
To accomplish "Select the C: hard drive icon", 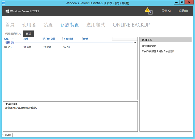I will click(5, 47).
